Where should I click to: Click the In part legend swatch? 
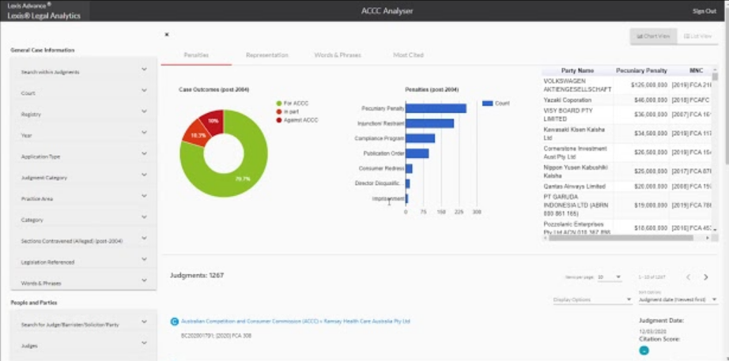point(279,111)
